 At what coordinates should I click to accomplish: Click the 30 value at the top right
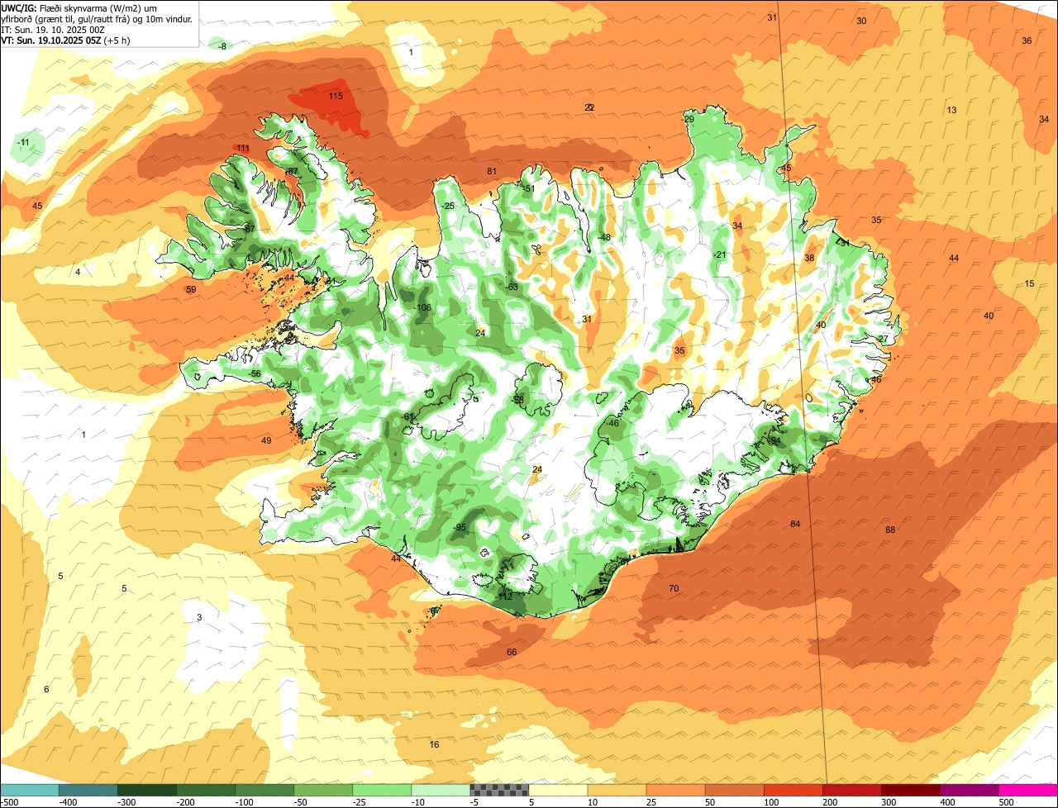tap(861, 21)
